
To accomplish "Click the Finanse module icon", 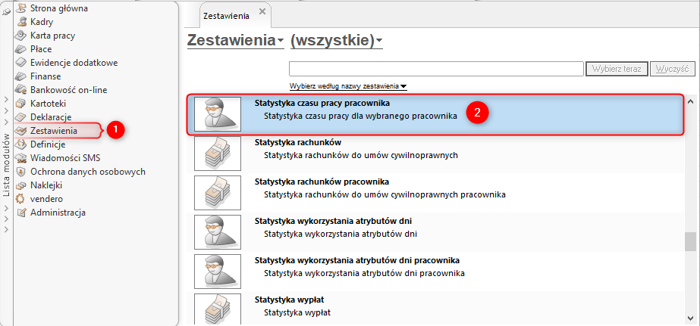I will (x=21, y=76).
